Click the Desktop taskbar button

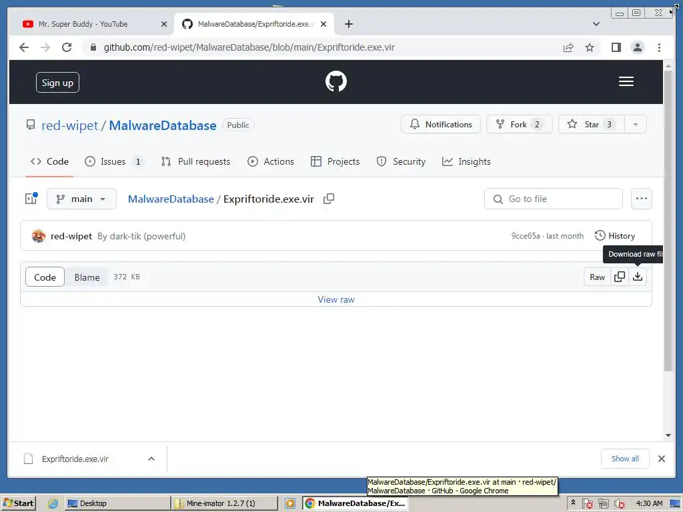pyautogui.click(x=117, y=503)
